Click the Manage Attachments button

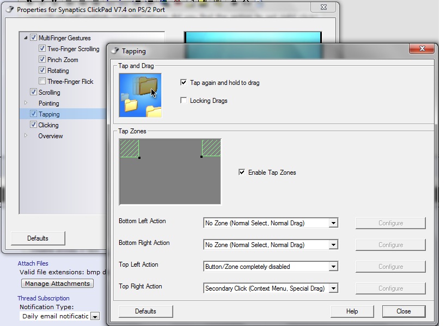click(58, 284)
